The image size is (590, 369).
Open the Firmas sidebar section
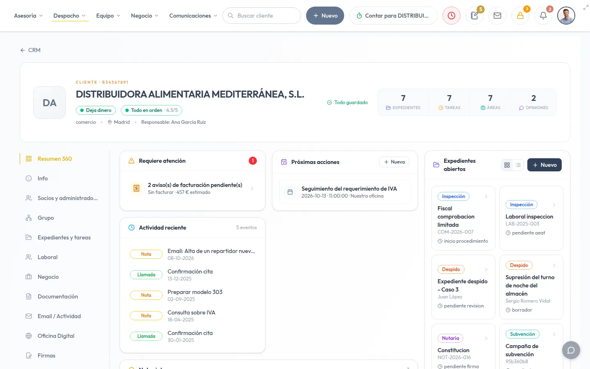tap(64, 355)
